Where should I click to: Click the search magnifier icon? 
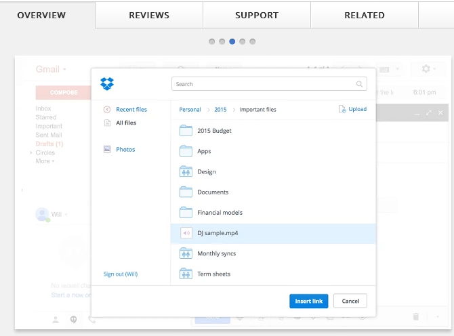click(x=359, y=84)
